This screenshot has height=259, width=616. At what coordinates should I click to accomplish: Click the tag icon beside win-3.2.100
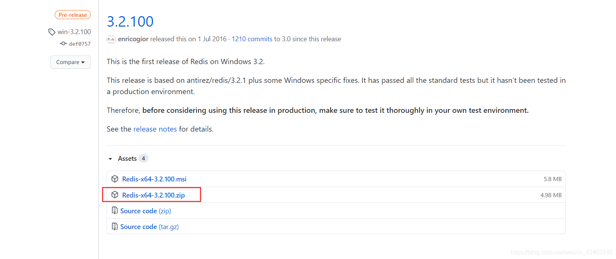pyautogui.click(x=52, y=32)
